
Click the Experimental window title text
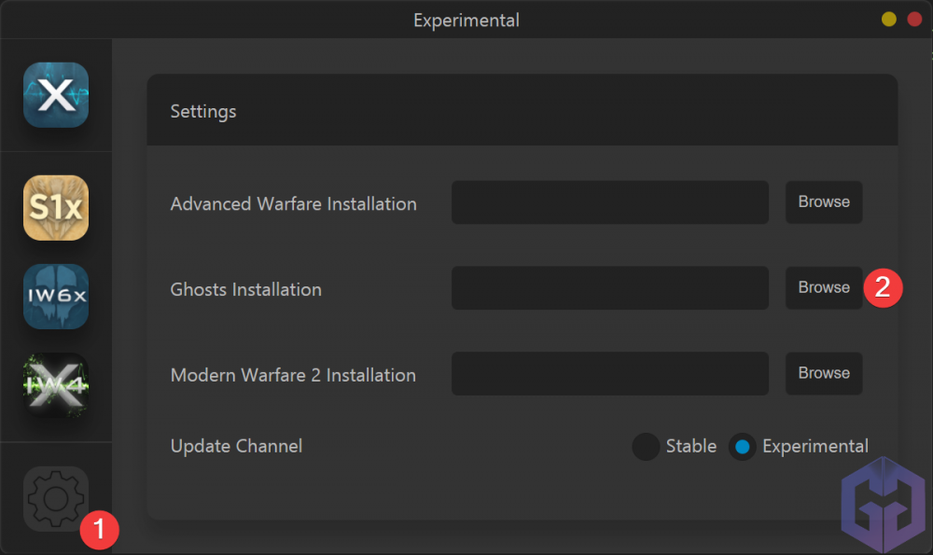(466, 20)
